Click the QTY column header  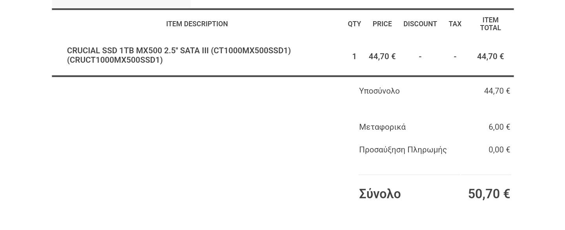[x=354, y=24]
